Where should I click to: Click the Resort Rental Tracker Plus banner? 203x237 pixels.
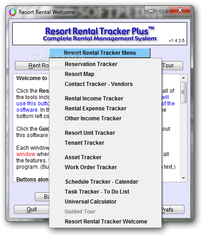[x=100, y=34]
